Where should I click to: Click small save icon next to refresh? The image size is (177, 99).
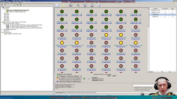[x=88, y=78]
